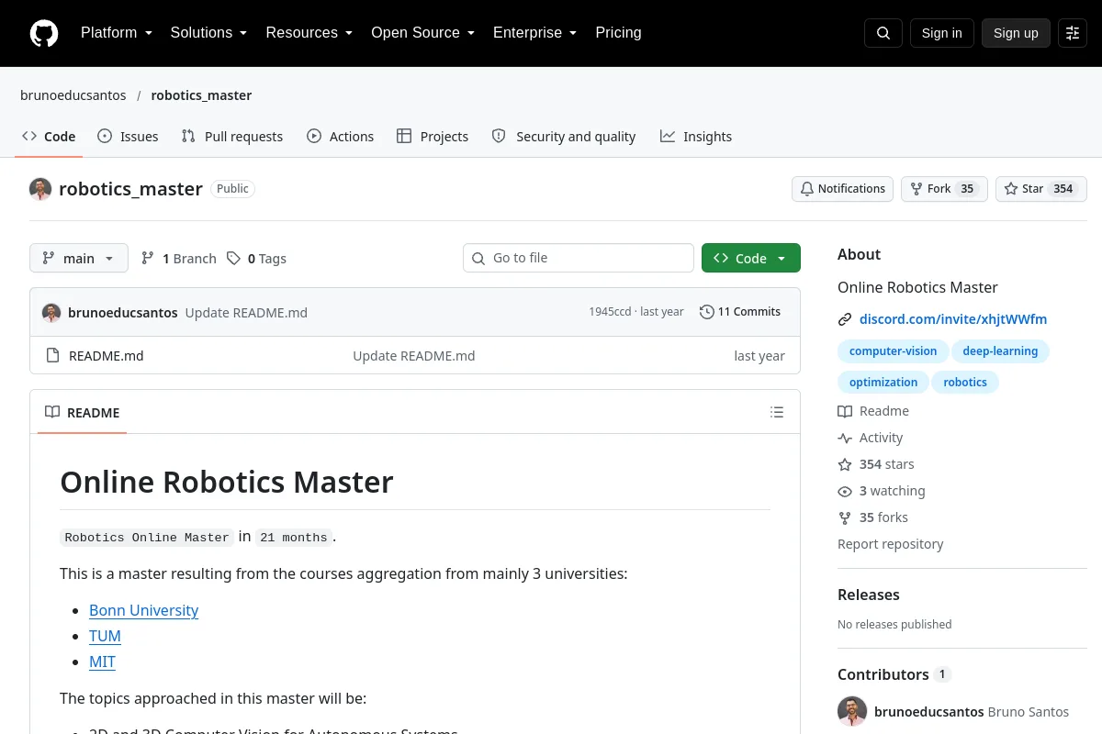Open the TUM link in README
The image size is (1102, 734).
click(105, 637)
